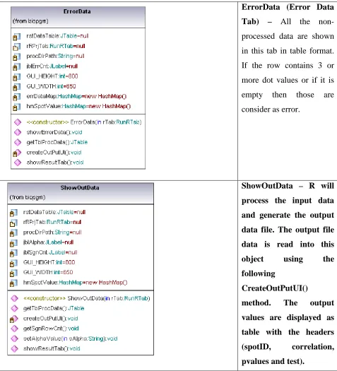Click the icon beside hmSpotValue in ShowOutData
Viewport: 337px width, 371px height.
[13, 283]
